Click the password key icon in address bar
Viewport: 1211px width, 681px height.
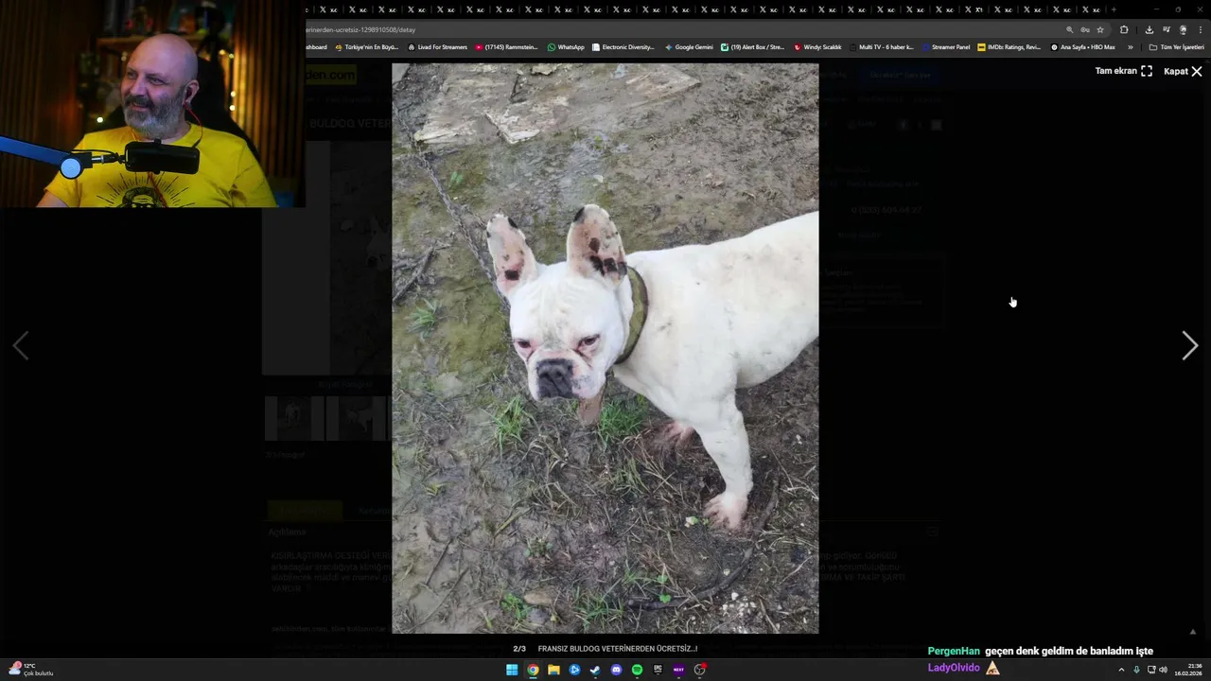point(1085,29)
